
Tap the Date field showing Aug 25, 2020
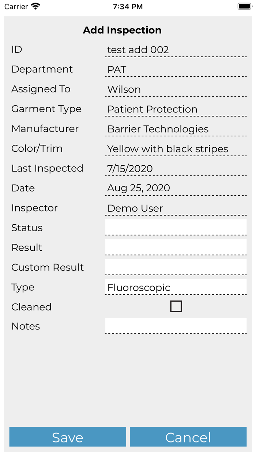[176, 188]
